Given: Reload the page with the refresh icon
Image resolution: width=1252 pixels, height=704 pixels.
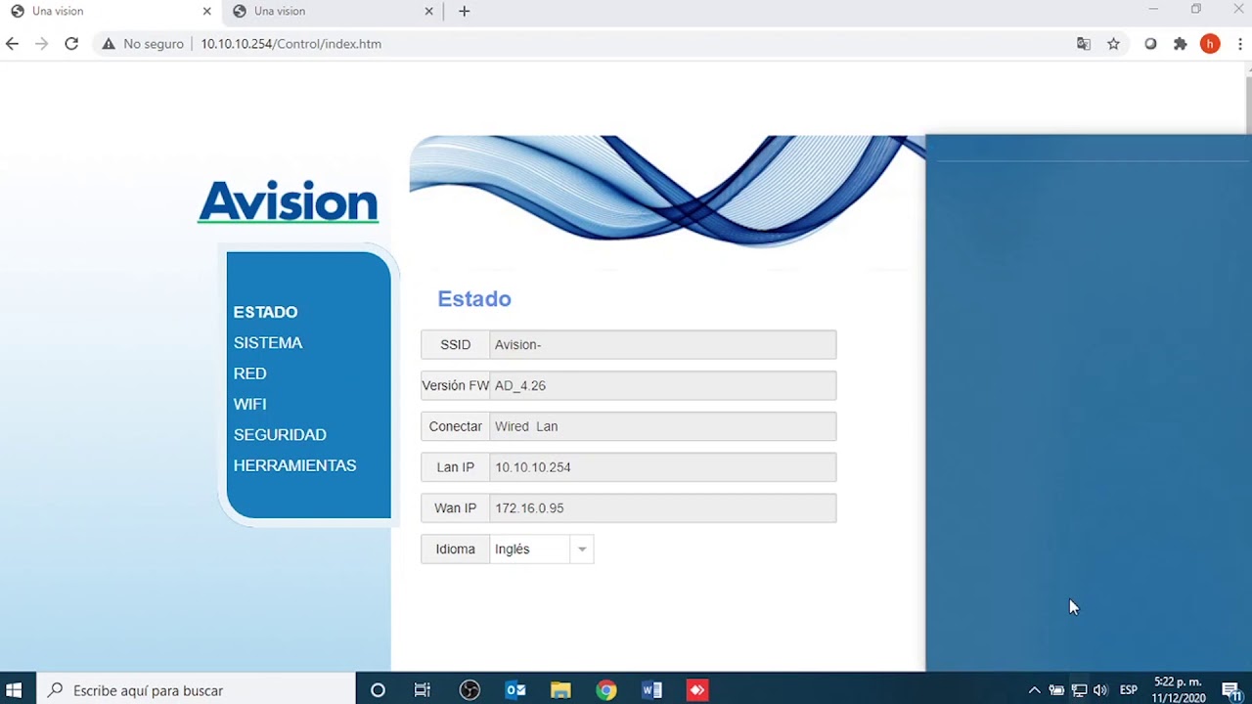Looking at the screenshot, I should coord(71,43).
